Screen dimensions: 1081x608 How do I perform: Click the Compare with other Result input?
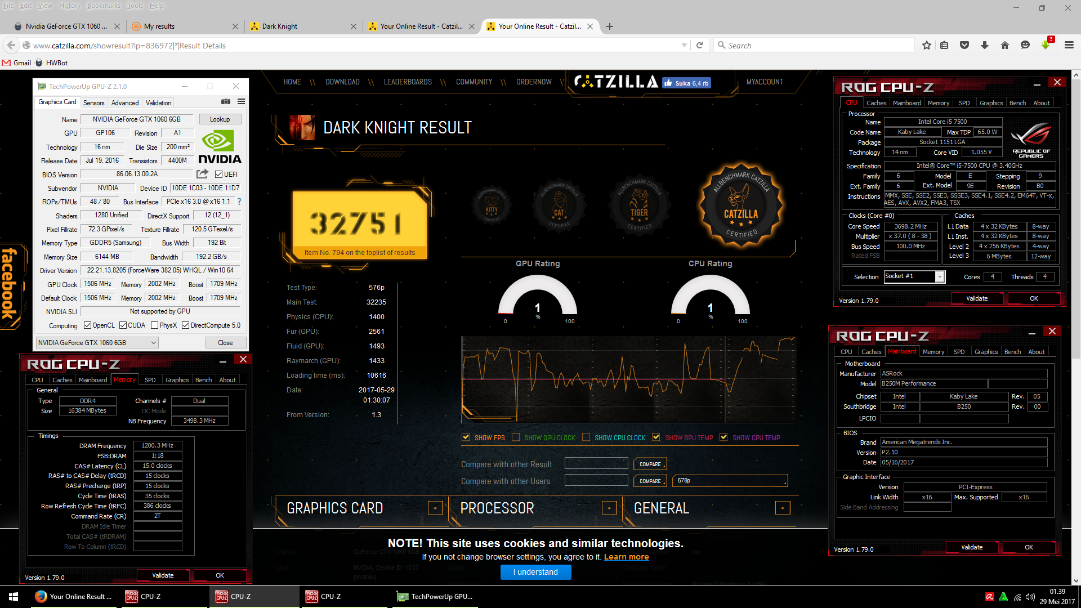(x=596, y=463)
